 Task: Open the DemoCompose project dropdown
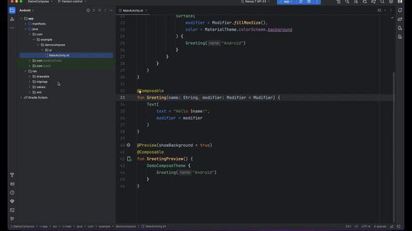coord(40,1)
